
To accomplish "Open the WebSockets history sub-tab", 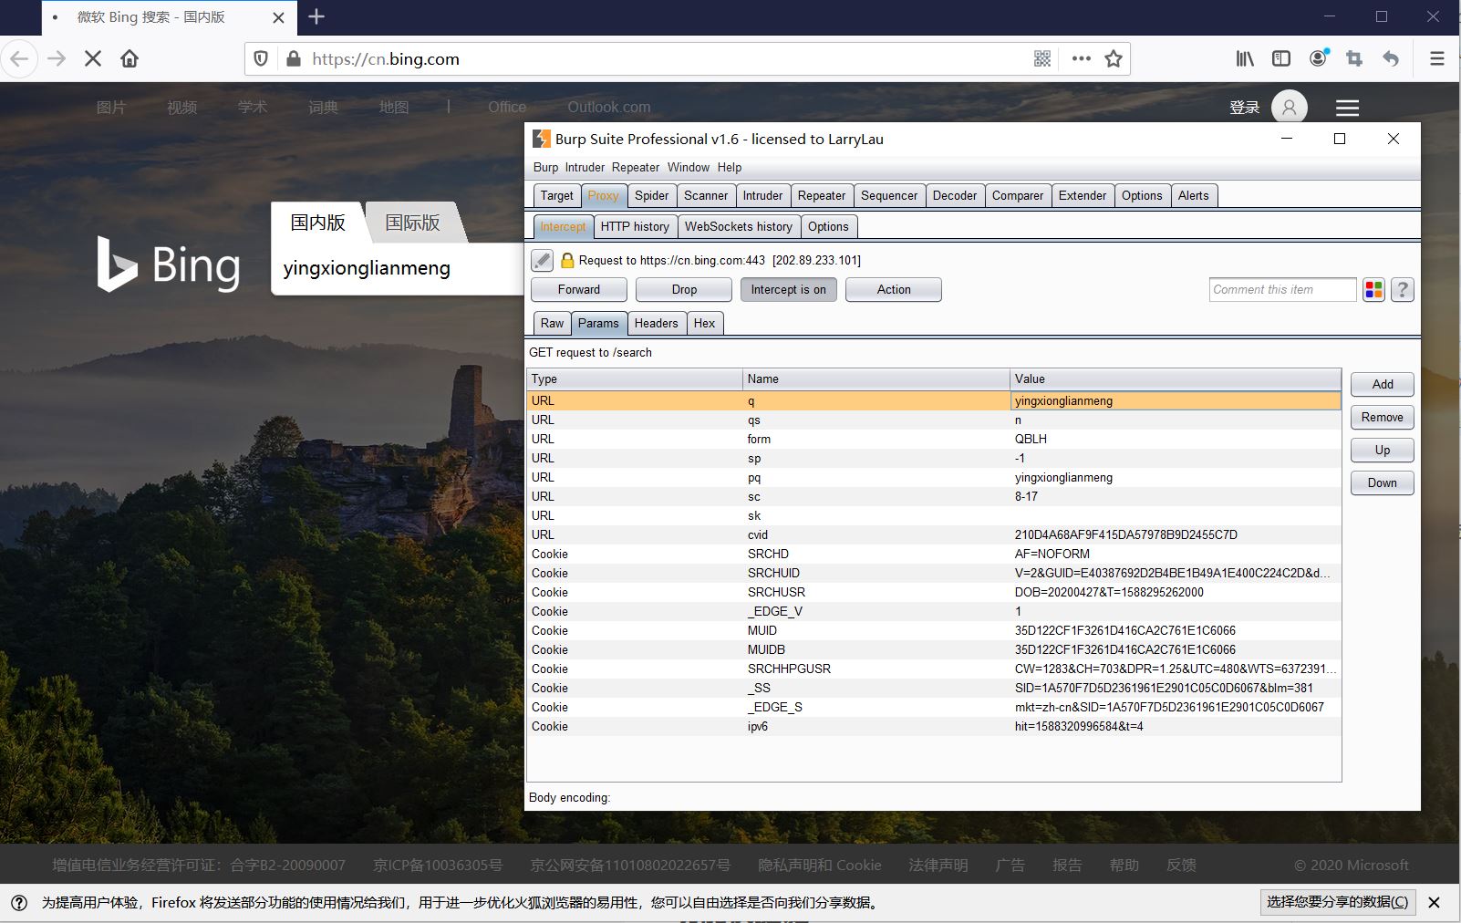I will coord(739,226).
